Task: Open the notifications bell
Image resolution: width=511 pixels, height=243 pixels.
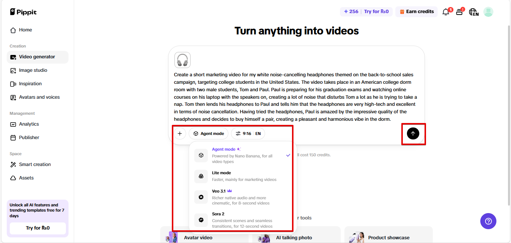Action: (446, 12)
